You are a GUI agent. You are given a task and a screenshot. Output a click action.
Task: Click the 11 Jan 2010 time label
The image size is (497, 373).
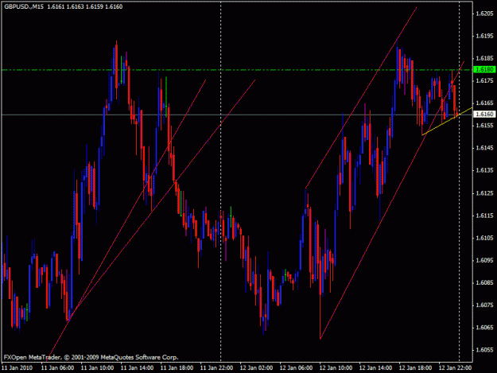pyautogui.click(x=17, y=368)
